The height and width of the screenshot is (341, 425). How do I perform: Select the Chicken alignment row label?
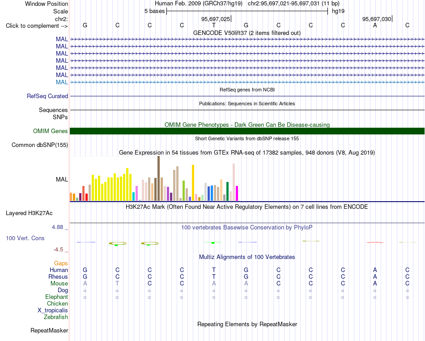57,303
